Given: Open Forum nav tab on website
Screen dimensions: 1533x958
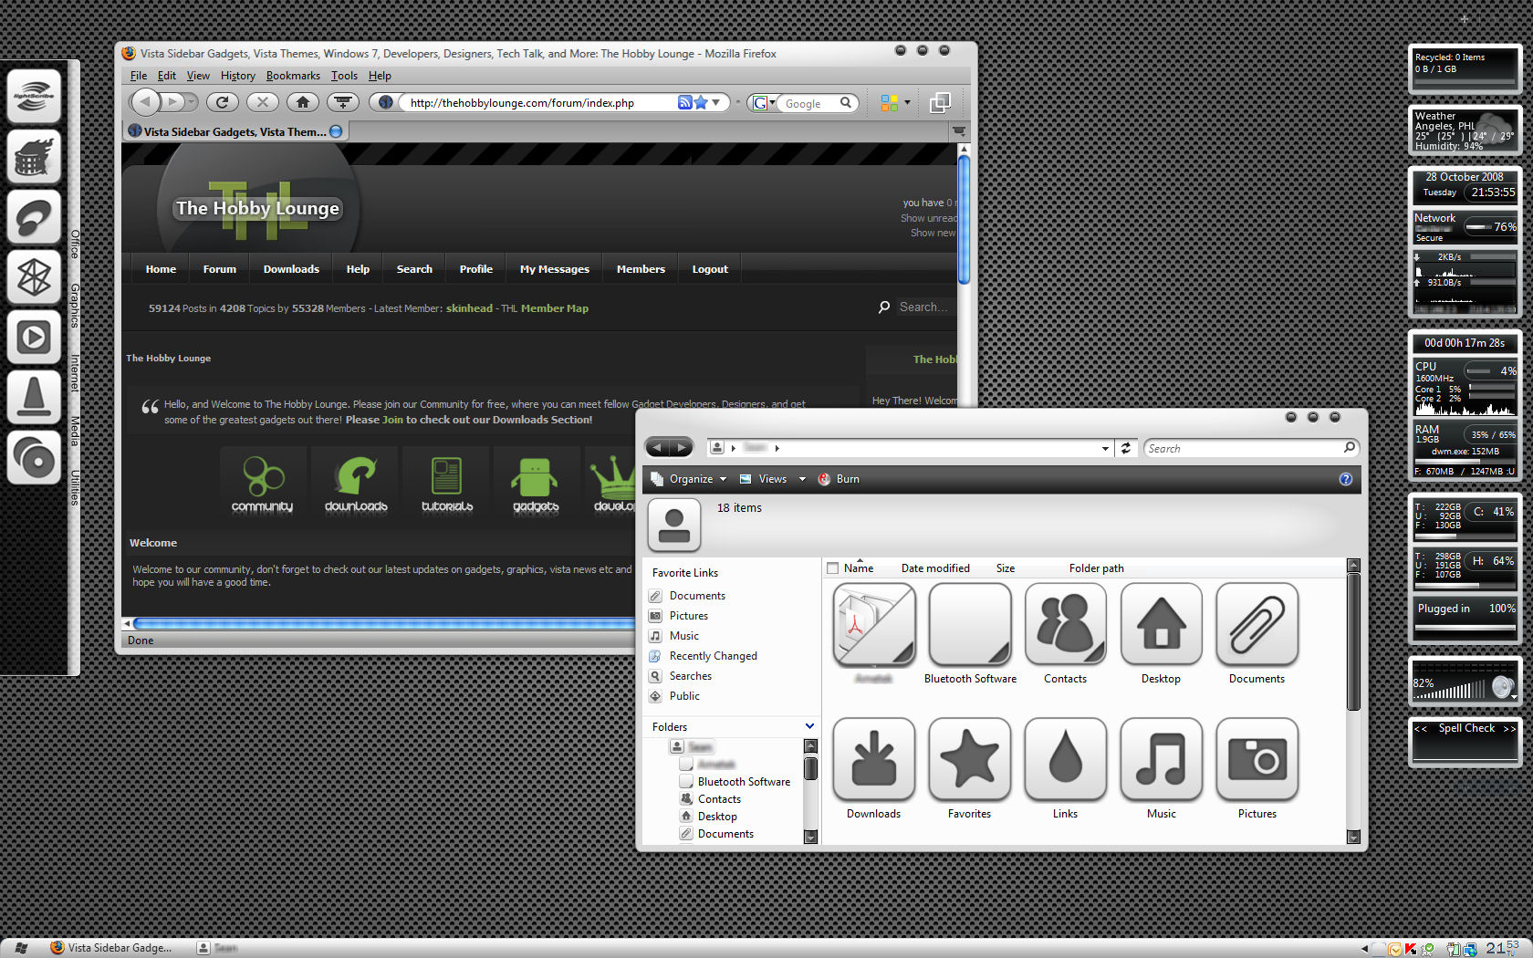Looking at the screenshot, I should (219, 269).
